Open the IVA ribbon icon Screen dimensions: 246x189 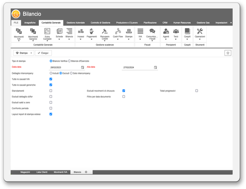pos(140,31)
